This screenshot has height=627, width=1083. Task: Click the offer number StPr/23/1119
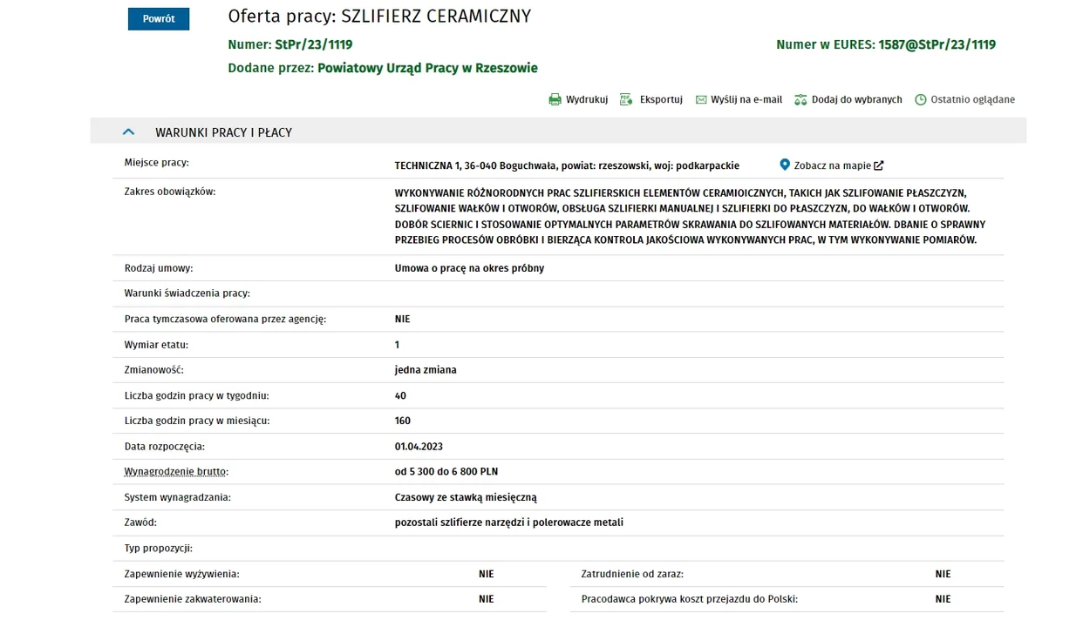click(314, 44)
